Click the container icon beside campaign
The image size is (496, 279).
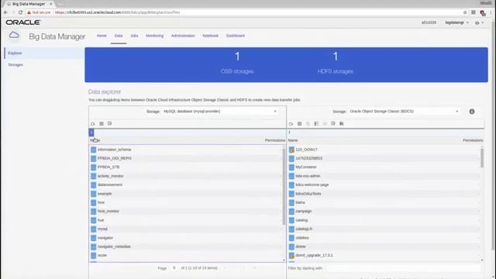(x=291, y=212)
